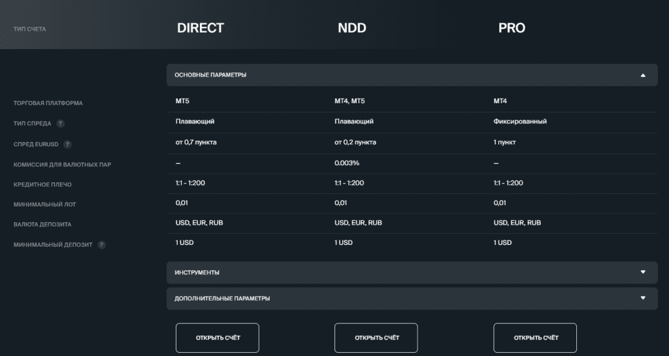Click the help icon next to Тип спреда
Viewport: 669px width, 356px height.
click(60, 123)
